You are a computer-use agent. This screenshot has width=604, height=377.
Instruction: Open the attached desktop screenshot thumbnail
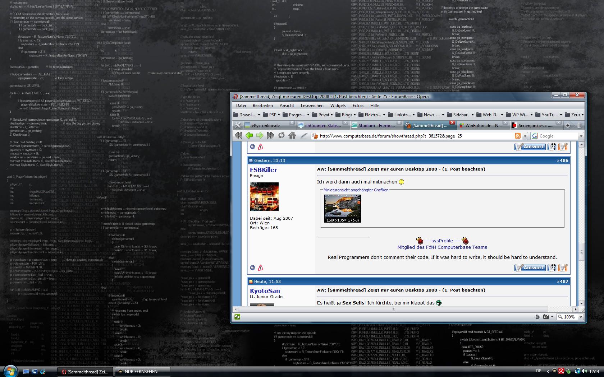[x=342, y=209]
